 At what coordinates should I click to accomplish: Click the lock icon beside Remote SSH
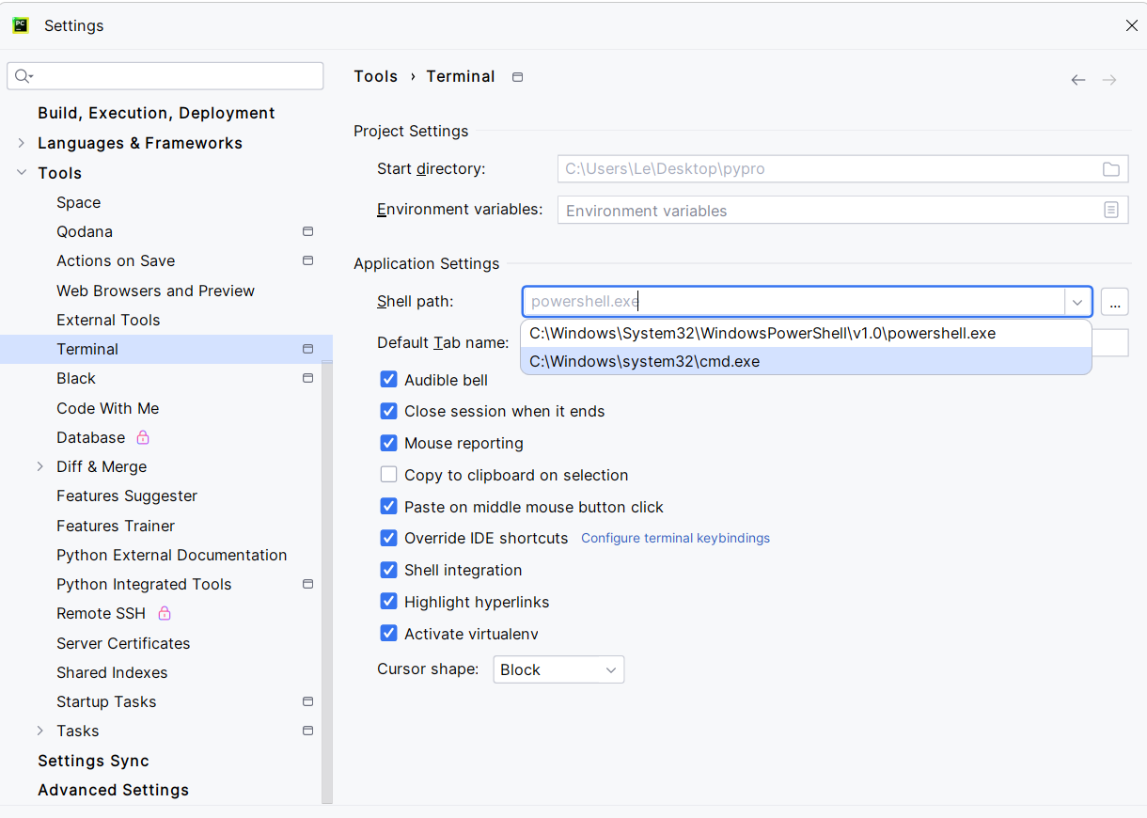point(165,613)
